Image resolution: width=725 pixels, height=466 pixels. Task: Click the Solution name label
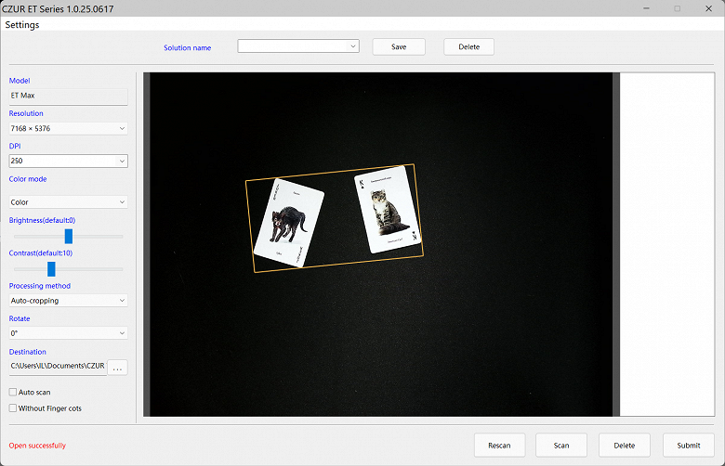[x=187, y=47]
